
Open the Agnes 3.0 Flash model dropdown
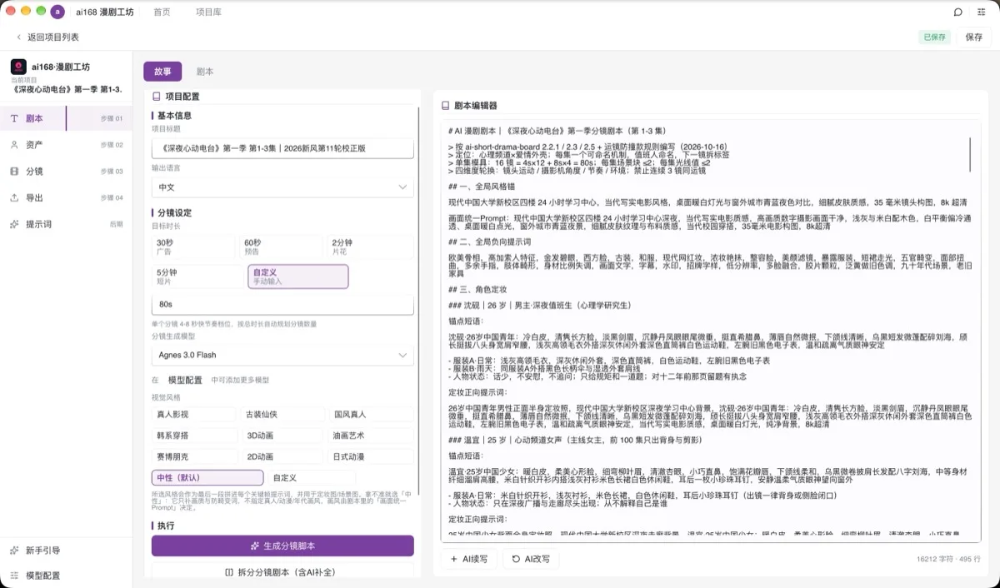(x=282, y=355)
